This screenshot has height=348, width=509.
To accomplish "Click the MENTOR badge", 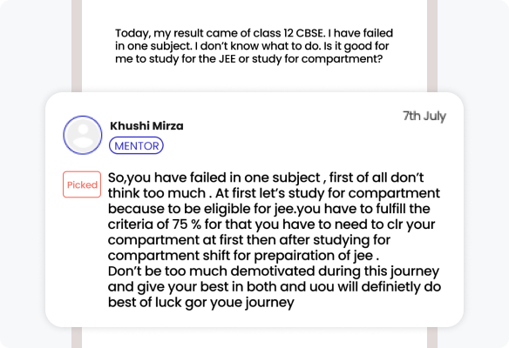I will tap(136, 145).
